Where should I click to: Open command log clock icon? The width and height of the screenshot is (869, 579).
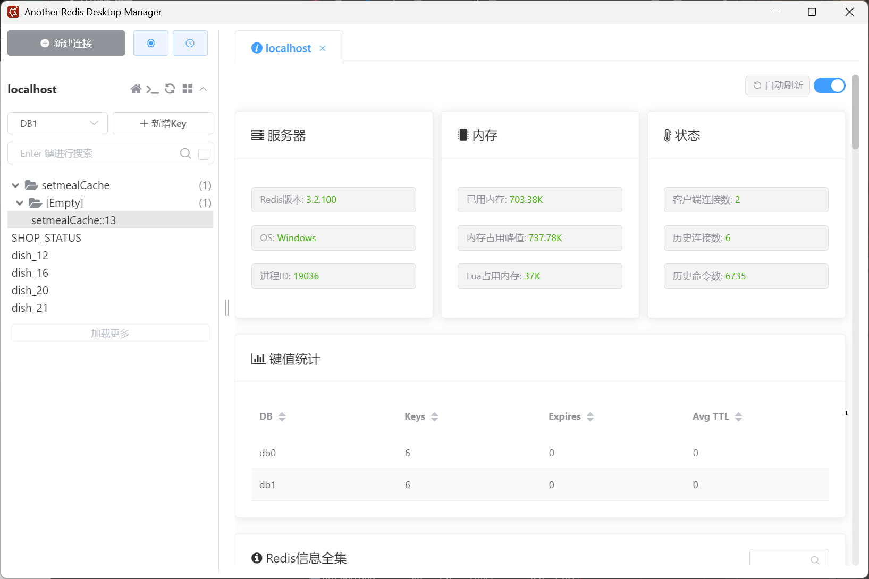(x=190, y=43)
